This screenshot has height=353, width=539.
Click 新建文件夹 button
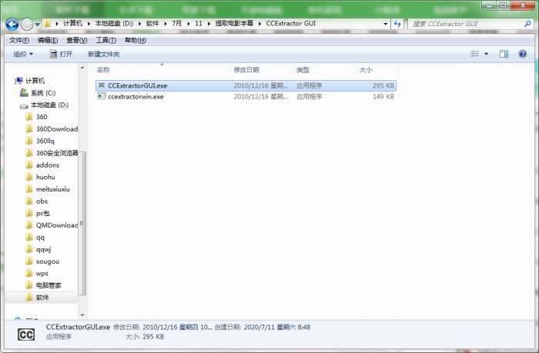pos(103,54)
